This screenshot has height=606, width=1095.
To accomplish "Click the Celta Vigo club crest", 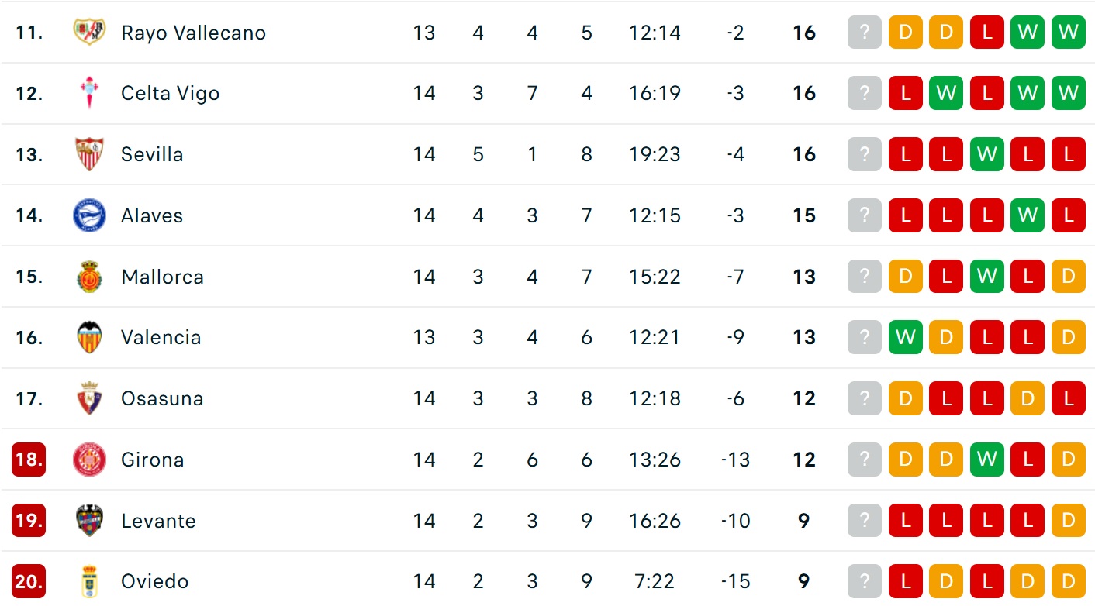I will pyautogui.click(x=89, y=93).
